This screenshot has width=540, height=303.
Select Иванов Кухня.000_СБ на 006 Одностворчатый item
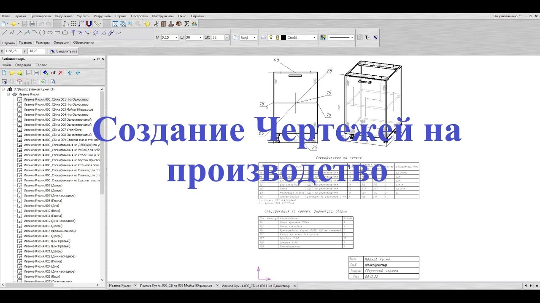[57, 125]
